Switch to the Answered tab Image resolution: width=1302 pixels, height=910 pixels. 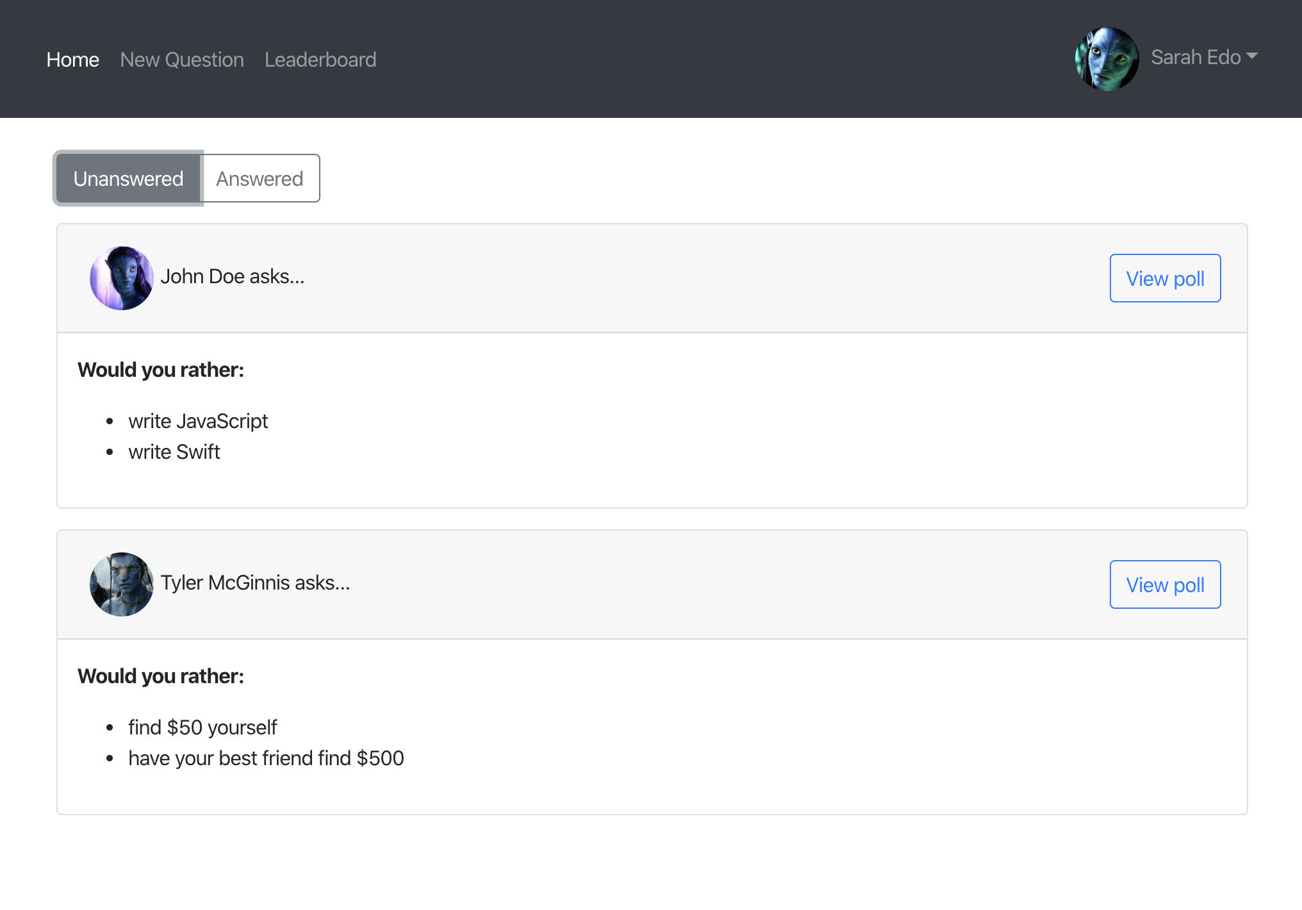260,178
